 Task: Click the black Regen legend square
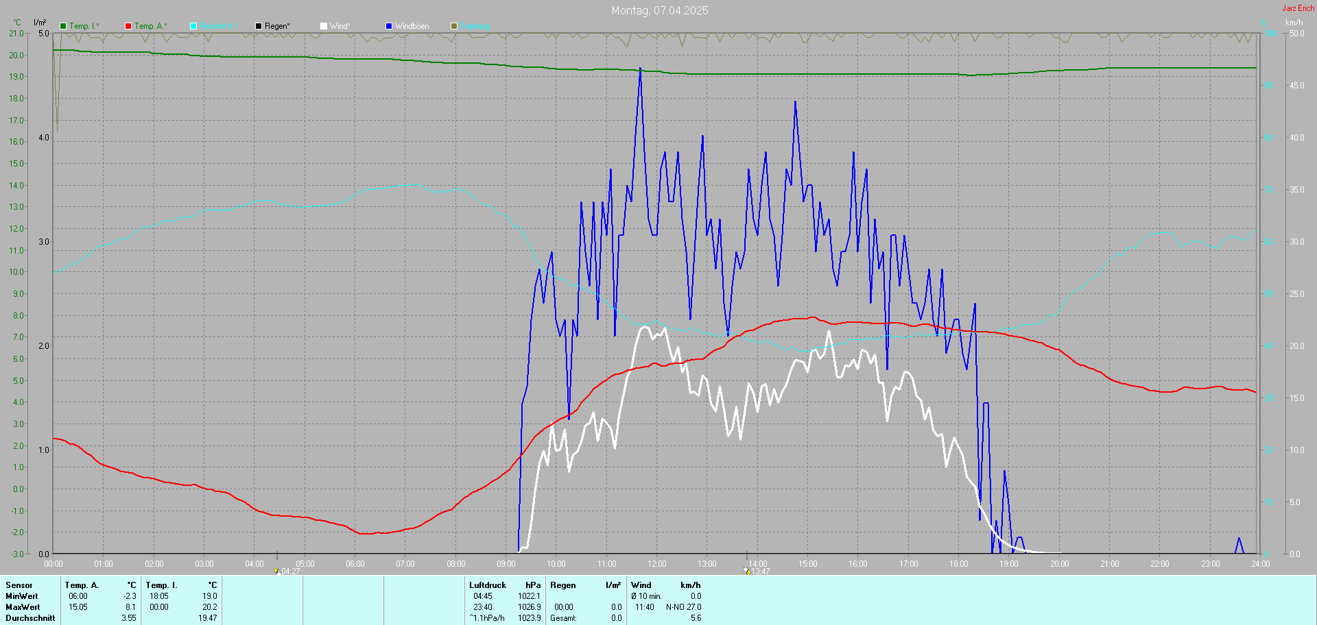click(x=259, y=26)
